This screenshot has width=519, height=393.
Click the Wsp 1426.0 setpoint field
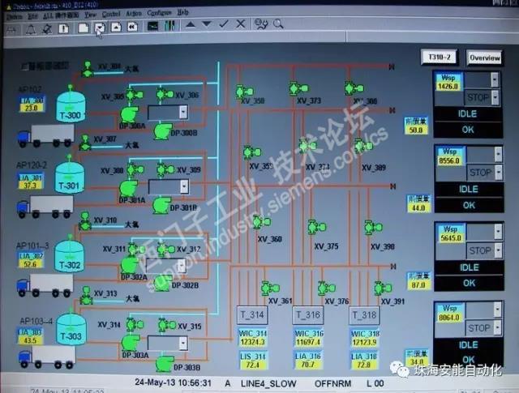coord(448,82)
